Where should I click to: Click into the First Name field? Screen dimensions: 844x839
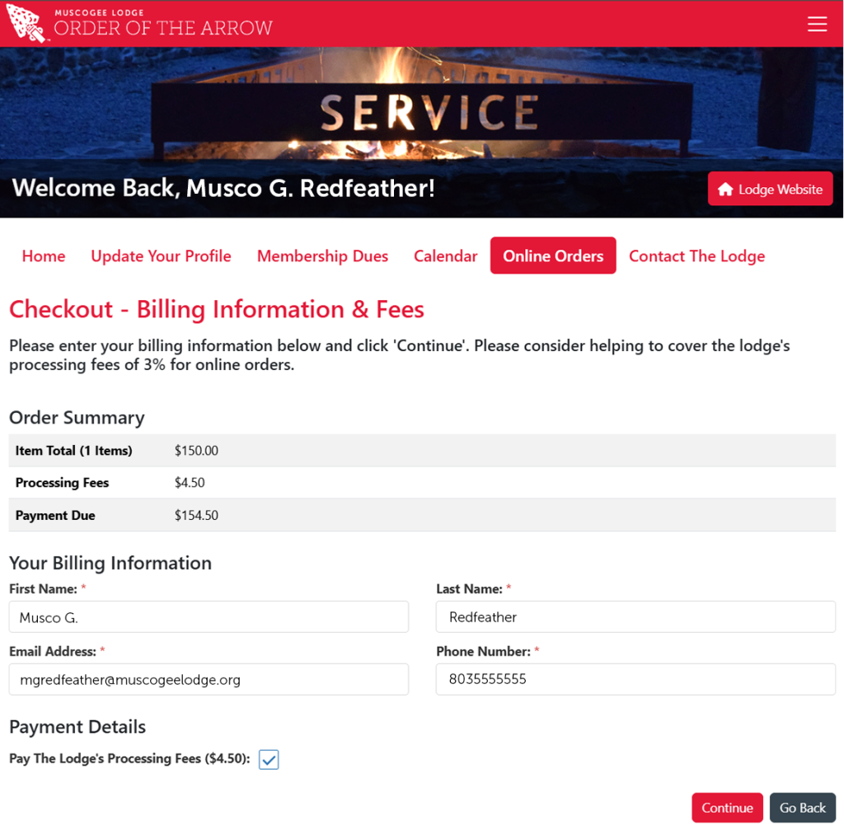[209, 617]
